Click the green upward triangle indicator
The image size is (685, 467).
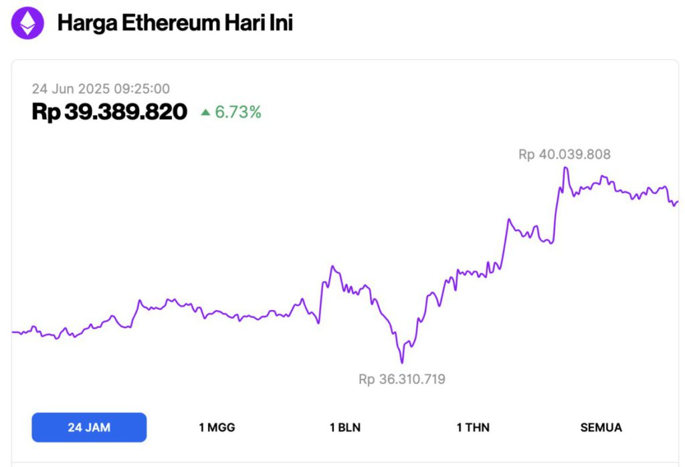click(x=205, y=113)
